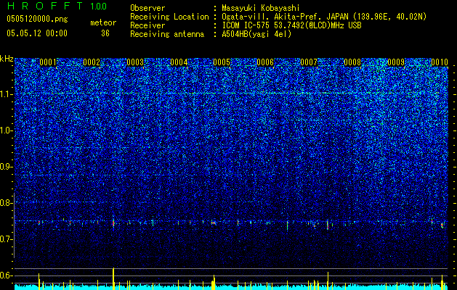The height and width of the screenshot is (290, 457).
Task: Click time marker 0006
Action: [x=265, y=62]
